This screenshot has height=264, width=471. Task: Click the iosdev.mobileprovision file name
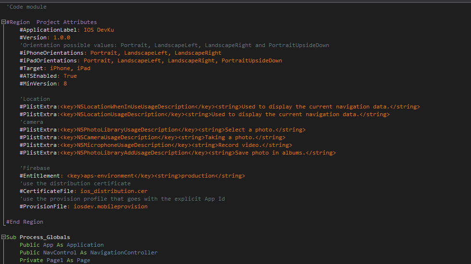(x=111, y=206)
